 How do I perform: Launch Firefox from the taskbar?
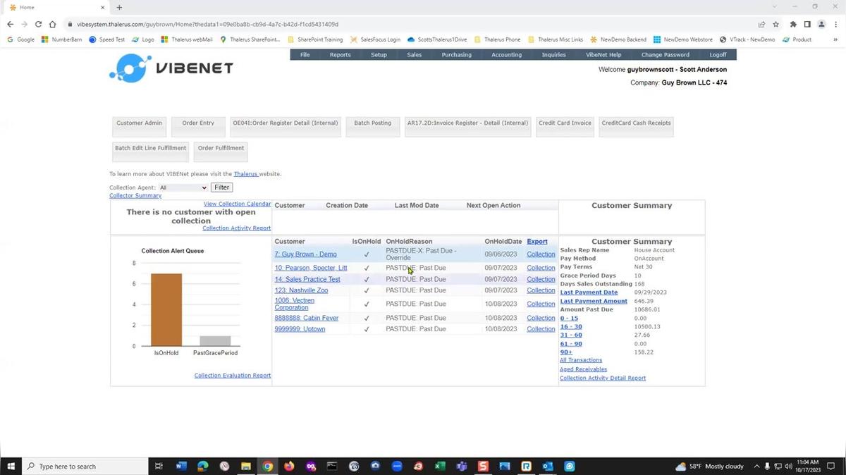click(289, 467)
